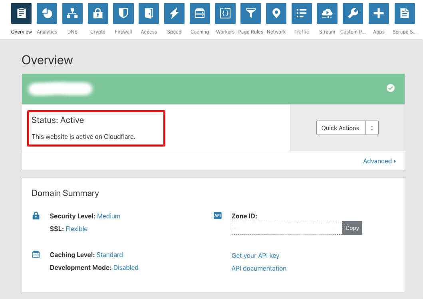Click the Flexible SSL link
423x299 pixels.
click(77, 229)
